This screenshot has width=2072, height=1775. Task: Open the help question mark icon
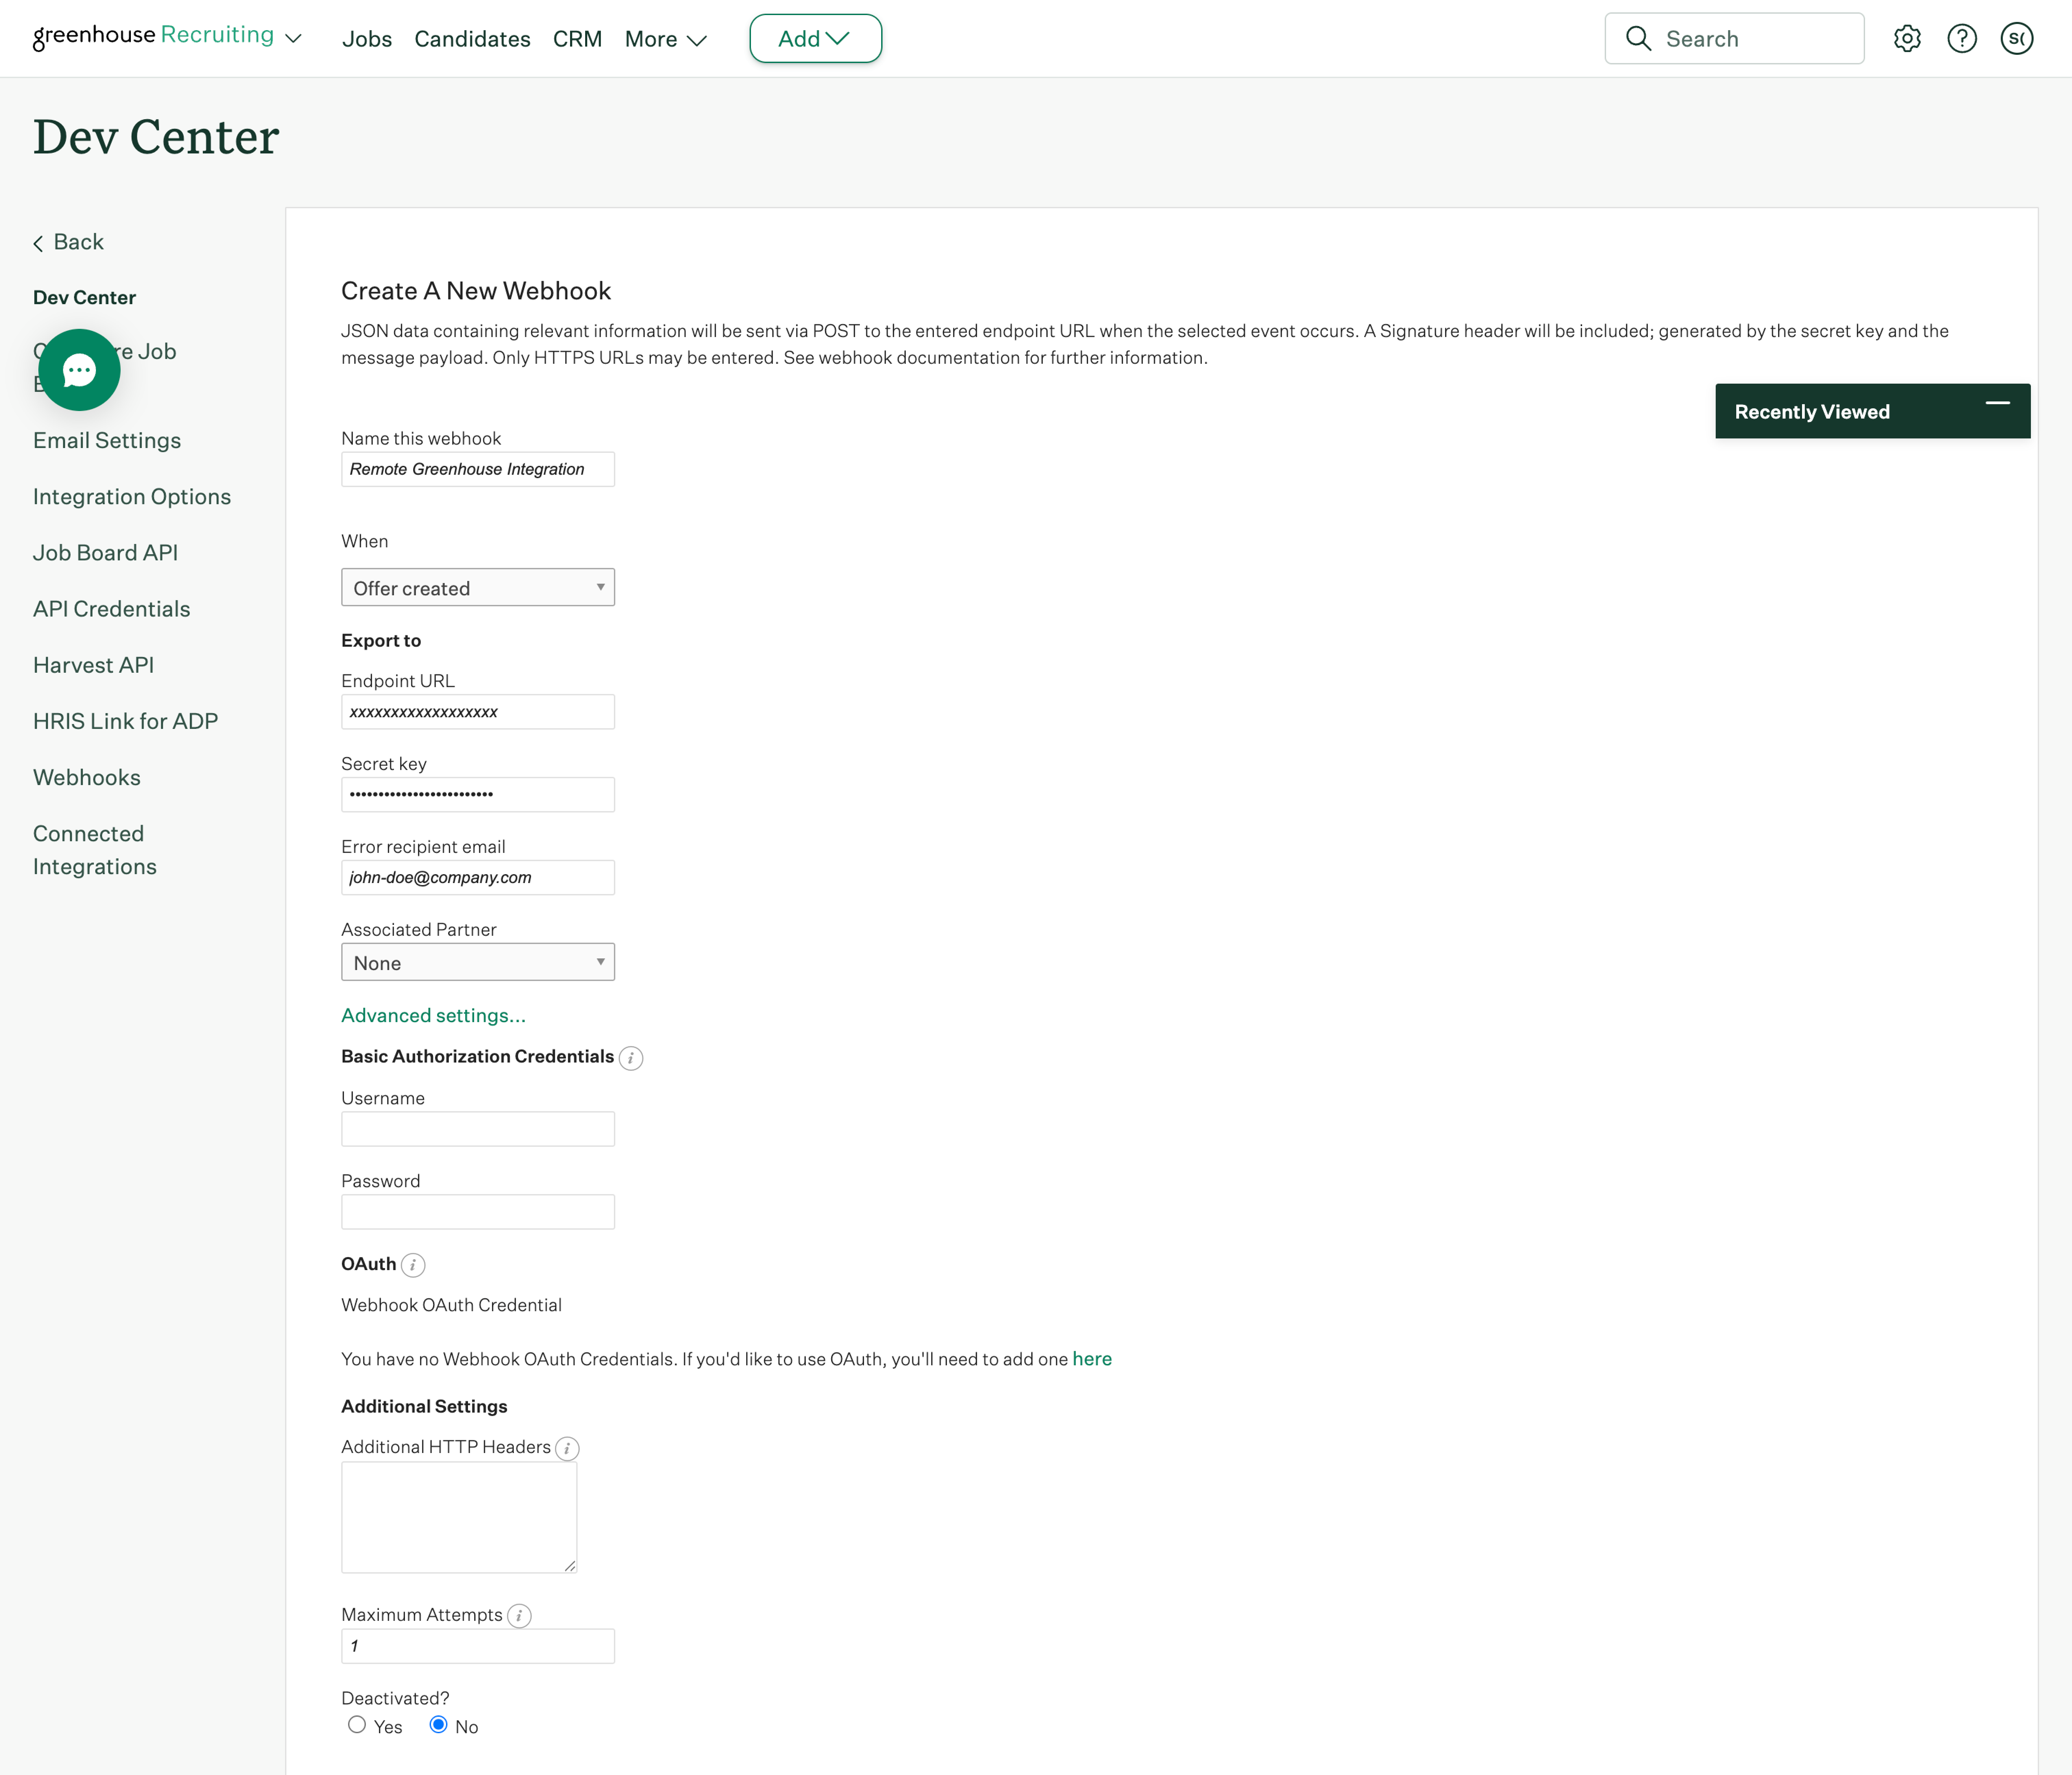pos(1962,39)
